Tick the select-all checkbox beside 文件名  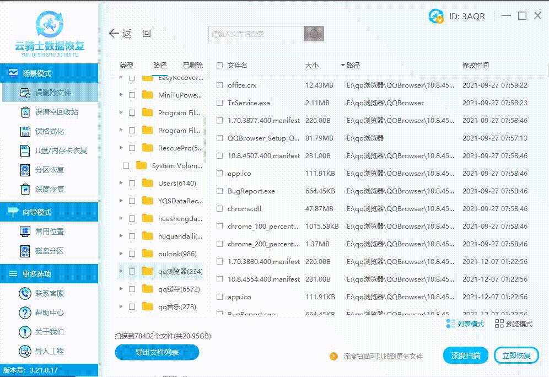click(x=219, y=65)
